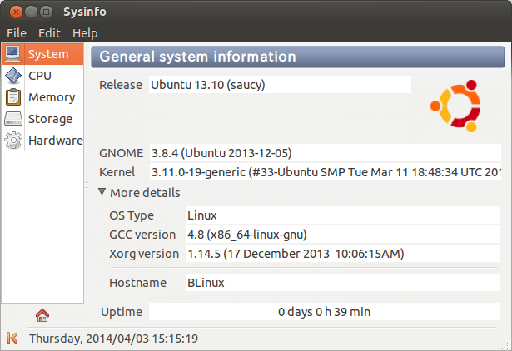This screenshot has width=512, height=351.
Task: Click the Kernel version text field
Action: click(x=325, y=172)
